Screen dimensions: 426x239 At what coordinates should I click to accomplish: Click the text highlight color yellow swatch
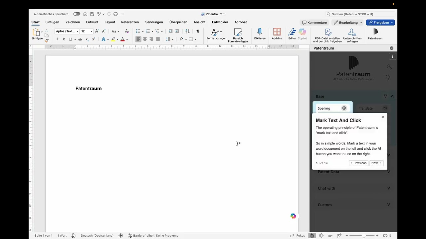click(x=113, y=39)
